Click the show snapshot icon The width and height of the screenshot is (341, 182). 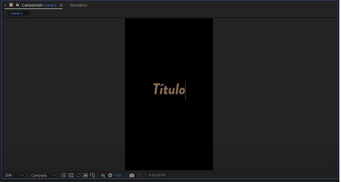pyautogui.click(x=139, y=175)
